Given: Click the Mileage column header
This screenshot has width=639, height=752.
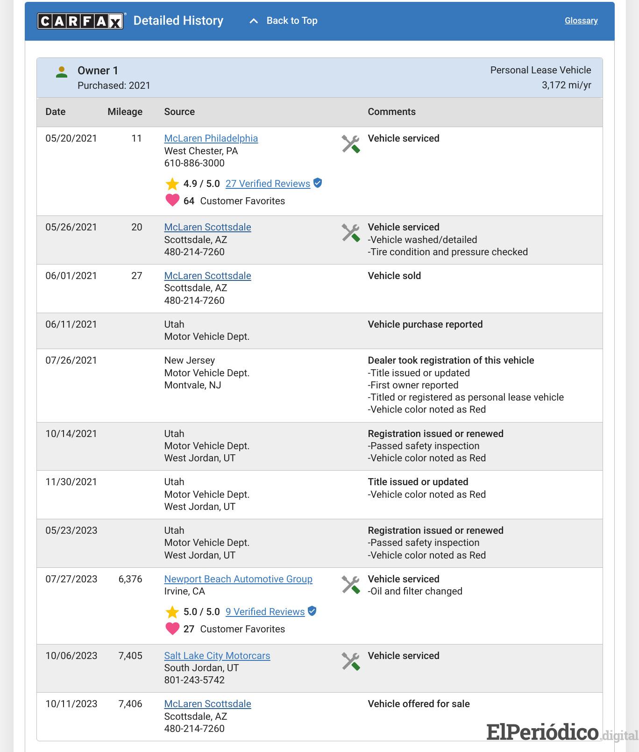Looking at the screenshot, I should click(125, 112).
